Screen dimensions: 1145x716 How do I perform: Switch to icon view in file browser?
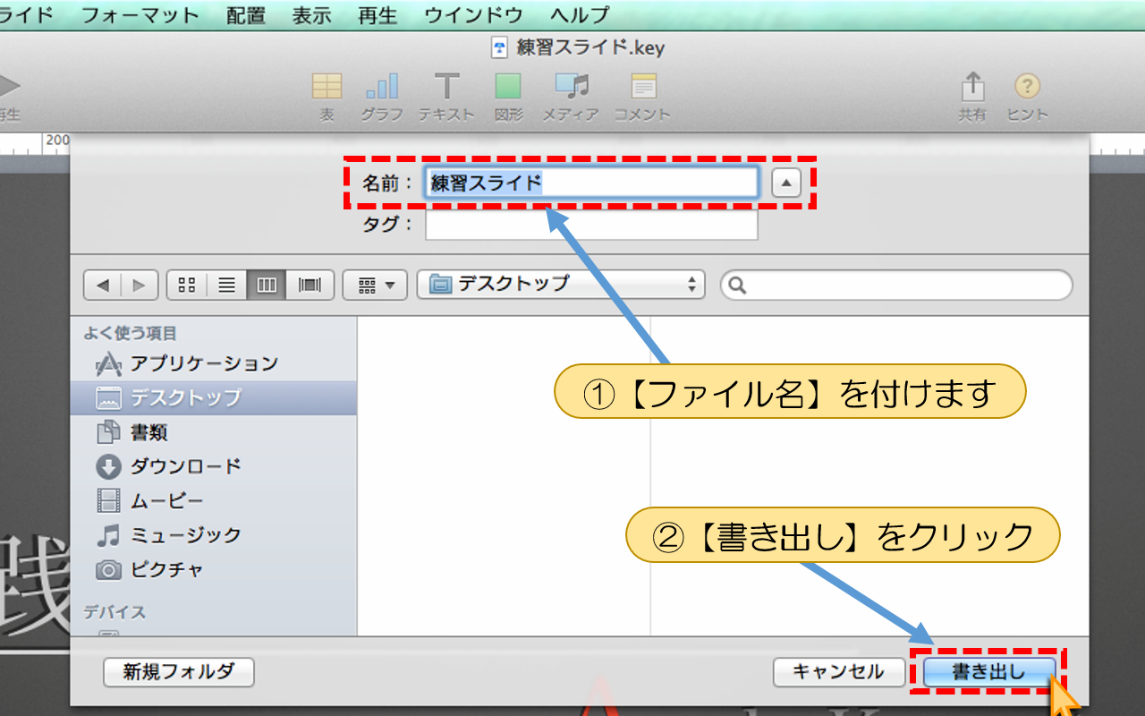pos(187,286)
